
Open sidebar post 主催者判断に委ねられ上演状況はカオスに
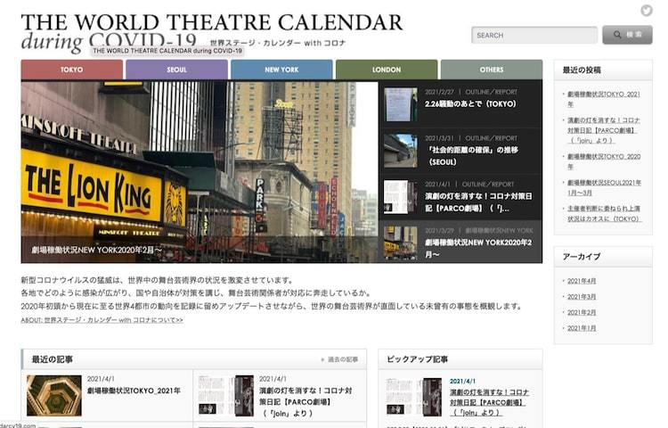pyautogui.click(x=604, y=214)
